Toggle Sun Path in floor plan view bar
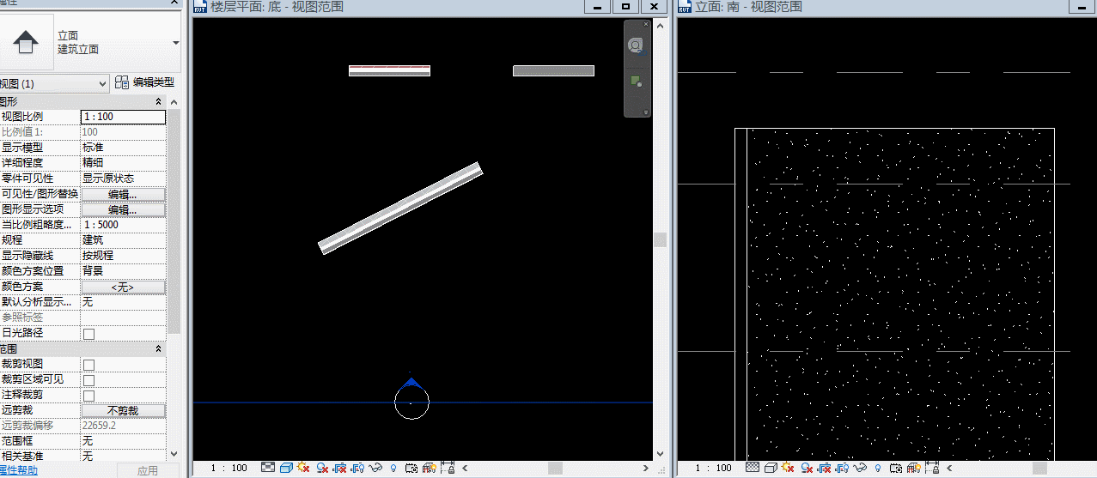The width and height of the screenshot is (1097, 478). (302, 468)
